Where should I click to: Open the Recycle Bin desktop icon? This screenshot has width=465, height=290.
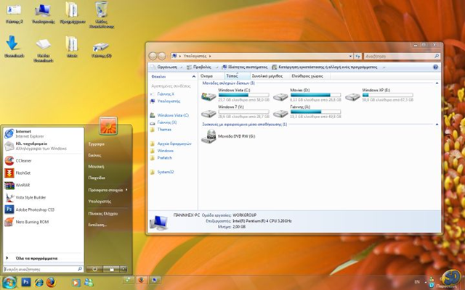tap(102, 14)
